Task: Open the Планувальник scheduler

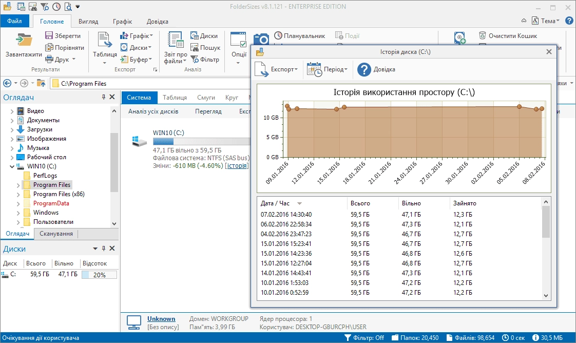Action: [x=300, y=35]
